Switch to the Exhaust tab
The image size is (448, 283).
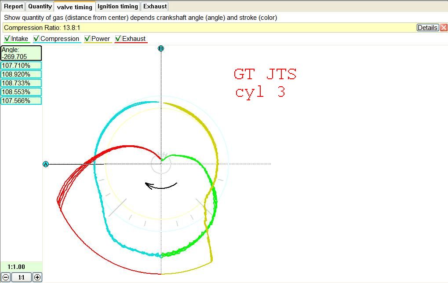pyautogui.click(x=155, y=6)
